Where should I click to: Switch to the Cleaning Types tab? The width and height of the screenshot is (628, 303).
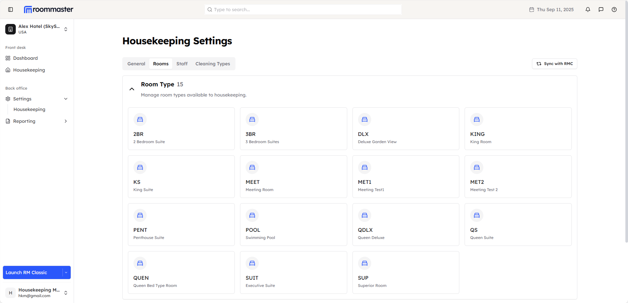tap(213, 64)
